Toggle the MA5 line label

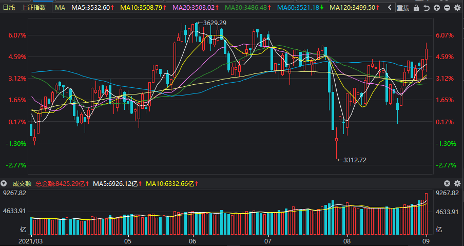(93, 8)
